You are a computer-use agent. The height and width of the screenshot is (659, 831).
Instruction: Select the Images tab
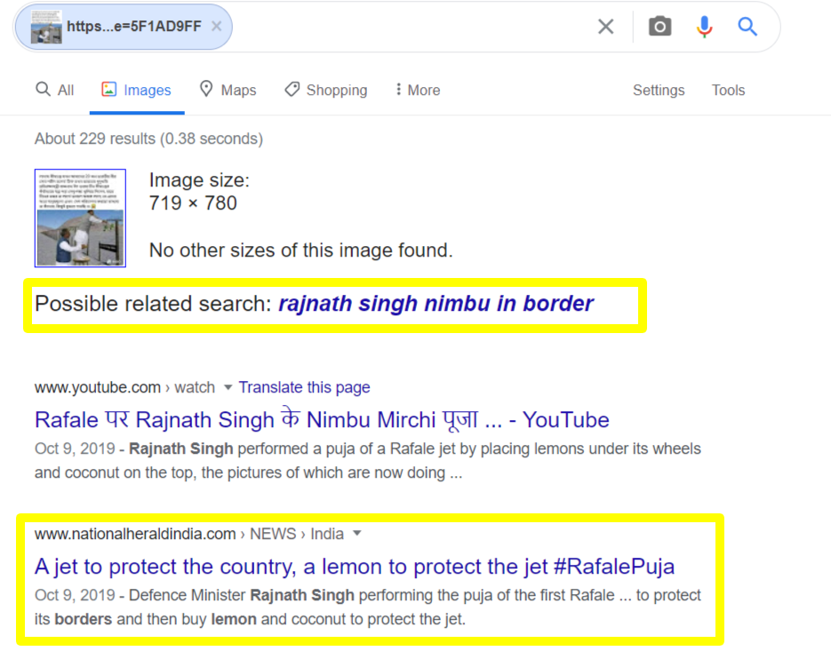pos(137,90)
